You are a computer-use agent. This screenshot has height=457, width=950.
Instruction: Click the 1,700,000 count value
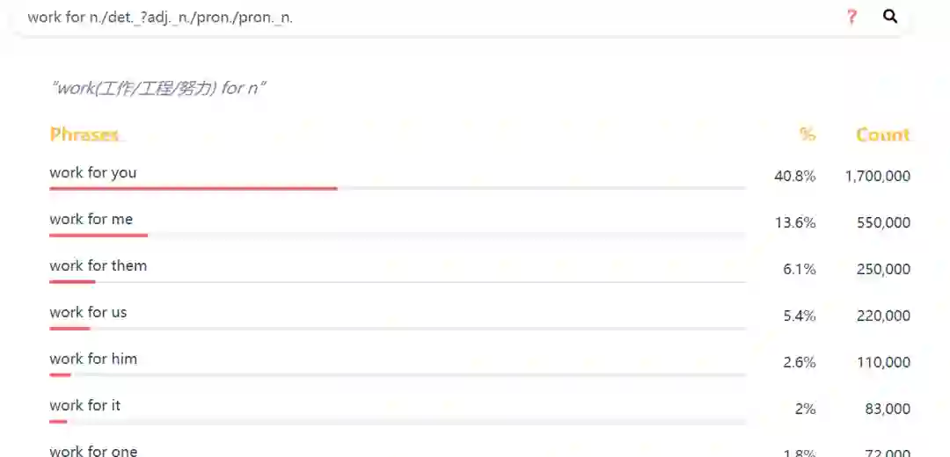877,176
